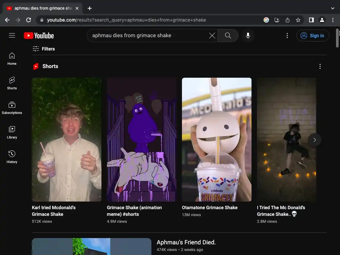The width and height of the screenshot is (340, 255).
Task: Open Shorts in sidebar
Action: click(x=12, y=83)
